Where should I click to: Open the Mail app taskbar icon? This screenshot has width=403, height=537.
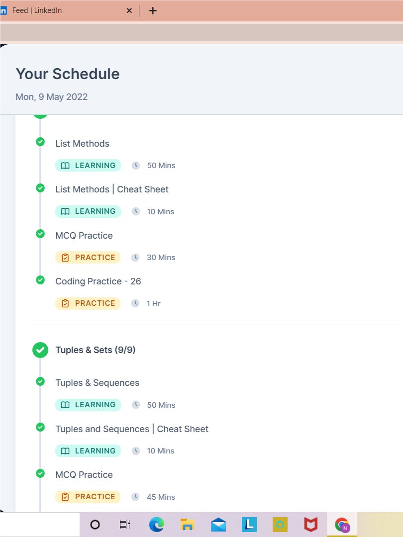click(x=218, y=525)
